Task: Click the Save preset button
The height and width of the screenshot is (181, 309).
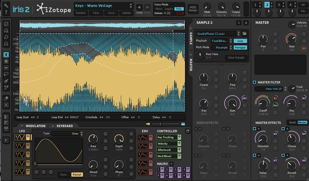Action: pos(111,13)
